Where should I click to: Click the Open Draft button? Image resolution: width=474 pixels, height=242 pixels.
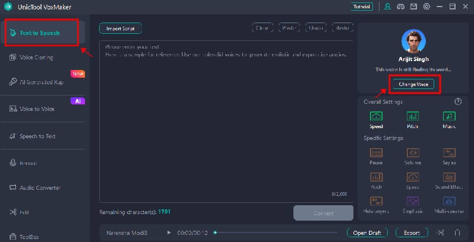367,233
